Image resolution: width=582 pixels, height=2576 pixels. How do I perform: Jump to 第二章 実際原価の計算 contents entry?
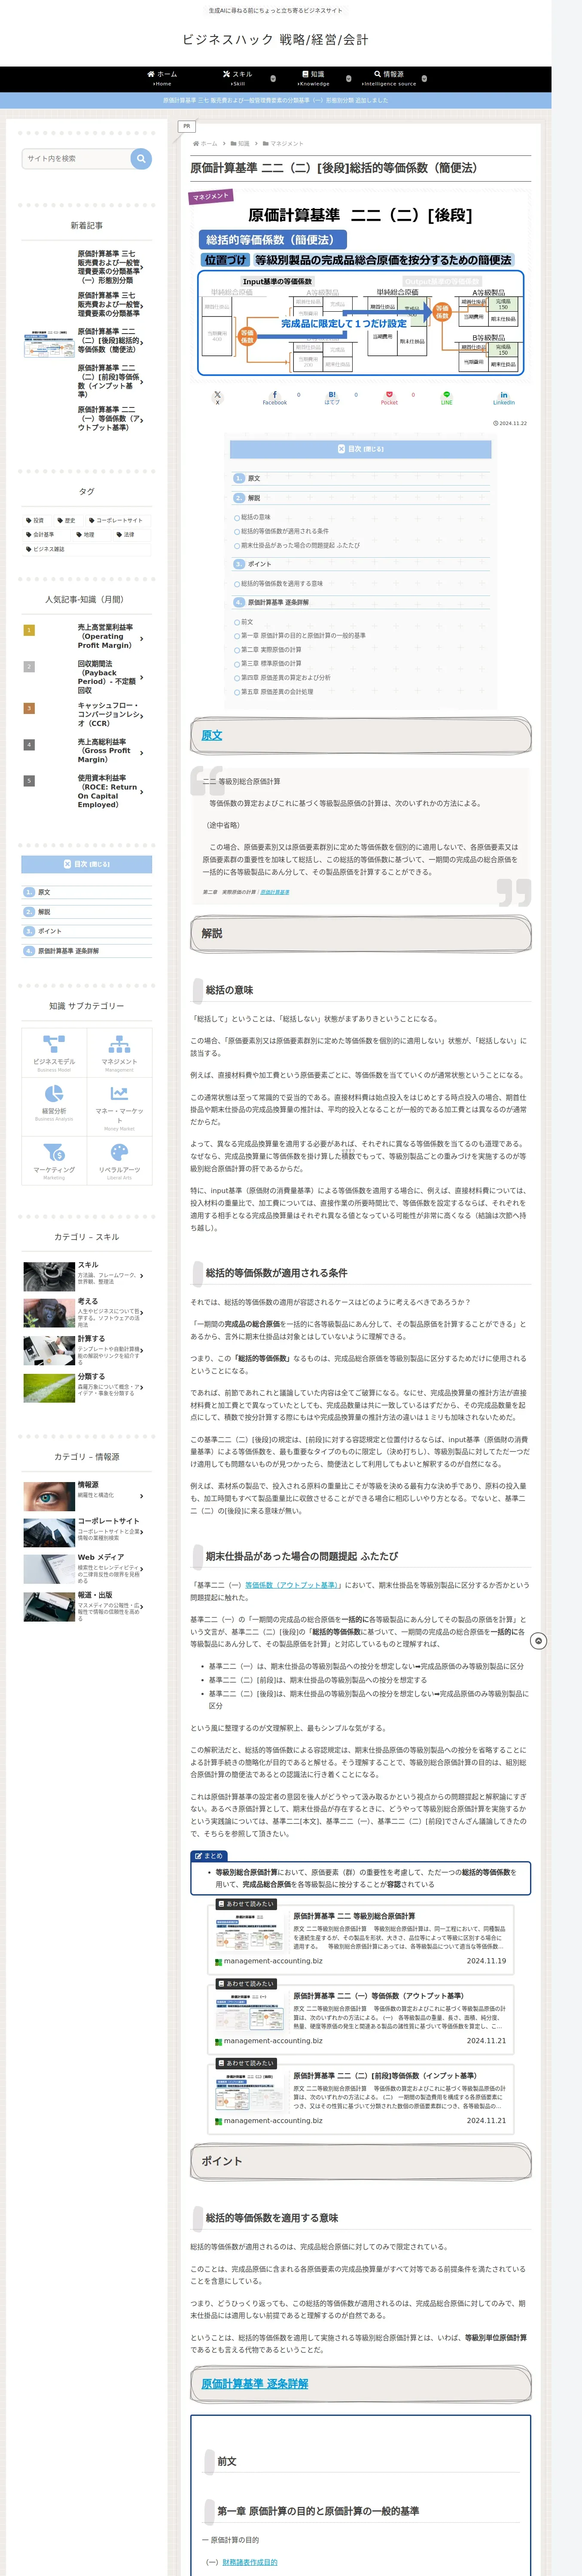(x=271, y=649)
